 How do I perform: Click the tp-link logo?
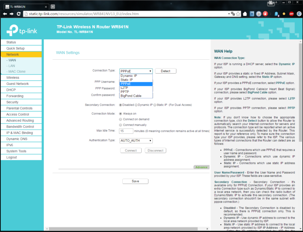point(23,29)
